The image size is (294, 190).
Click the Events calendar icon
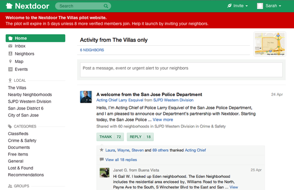[x=10, y=69]
